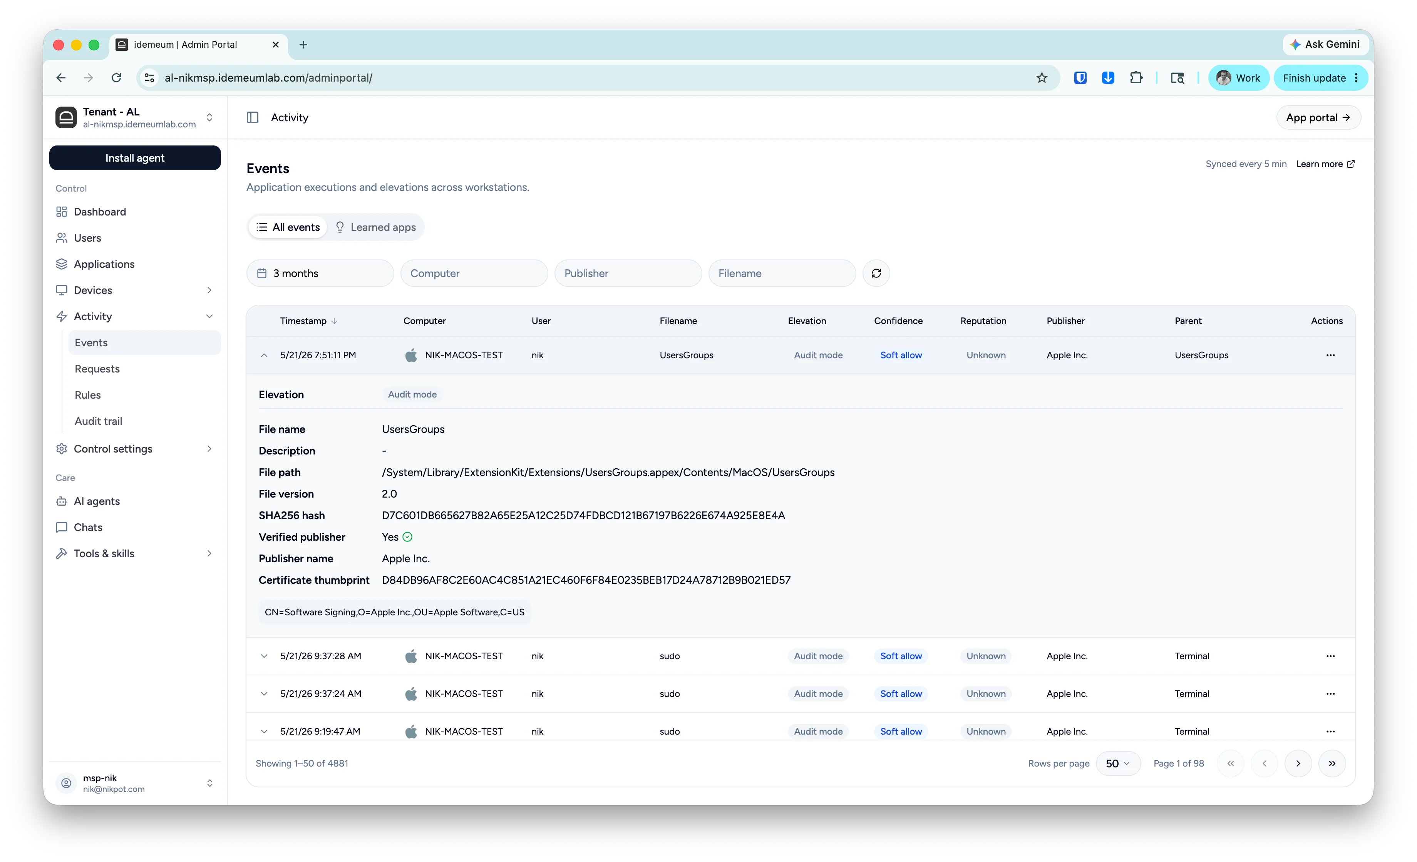Screen dimensions: 1417x862
Task: Open the 3 months date range filter
Action: [320, 274]
